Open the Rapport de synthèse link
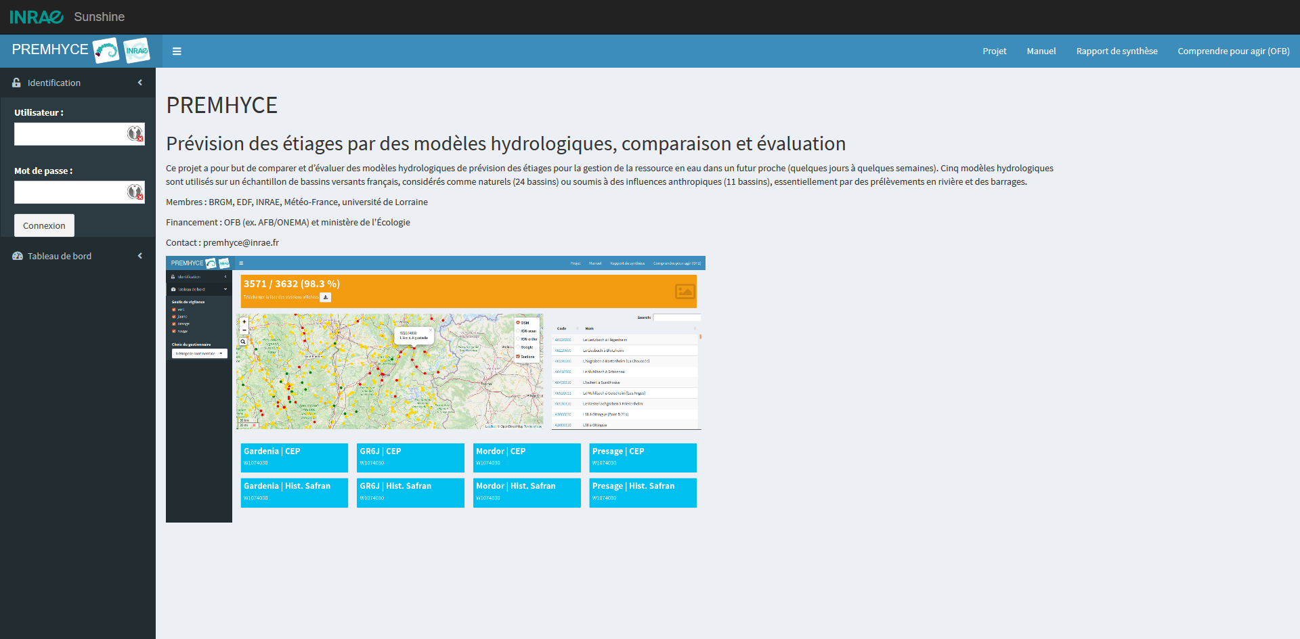Viewport: 1300px width, 639px height. [1117, 51]
